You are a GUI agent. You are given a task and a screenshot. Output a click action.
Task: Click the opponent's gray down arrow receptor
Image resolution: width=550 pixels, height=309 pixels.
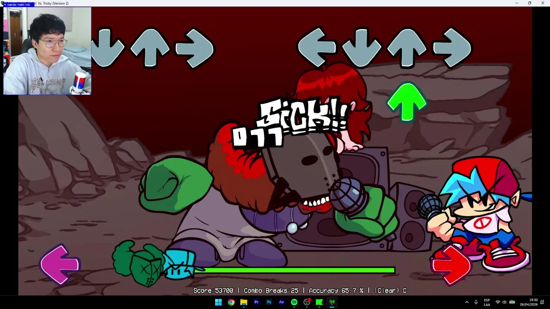[x=107, y=47]
